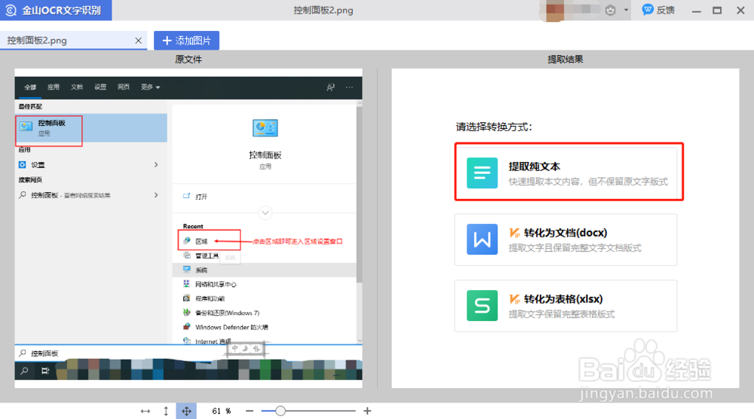Maximize the OCR window
This screenshot has width=754, height=419.
point(717,10)
